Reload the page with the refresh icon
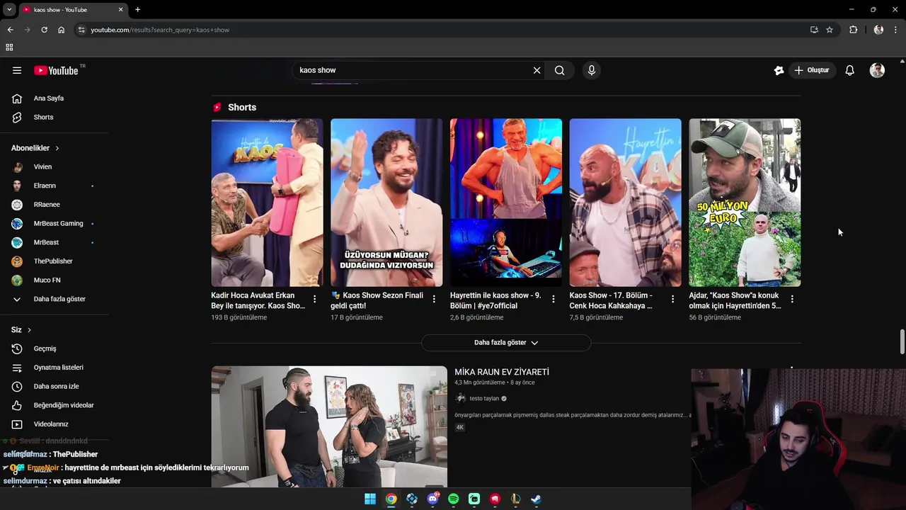906x510 pixels. [44, 30]
